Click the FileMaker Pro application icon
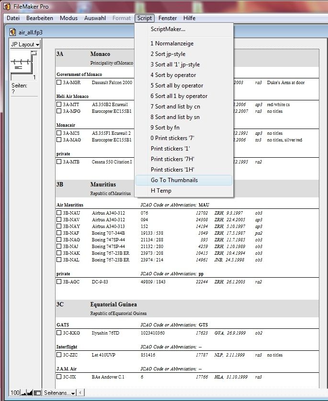The width and height of the screenshot is (328, 401). (x=7, y=6)
